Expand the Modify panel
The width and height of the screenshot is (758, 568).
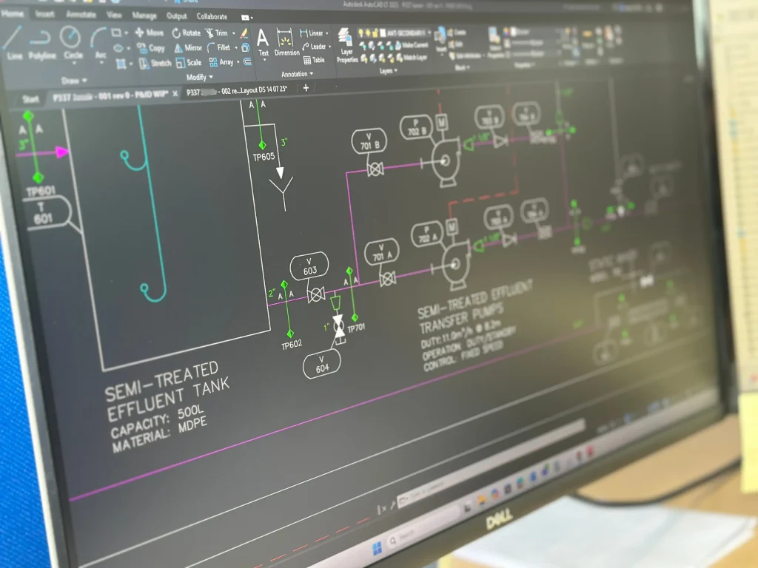click(x=200, y=77)
